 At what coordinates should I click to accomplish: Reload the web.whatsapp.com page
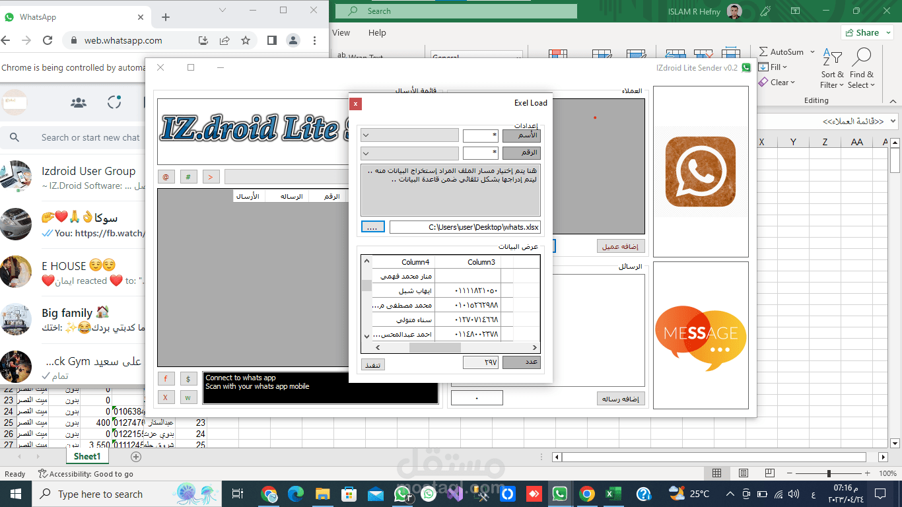pos(48,40)
